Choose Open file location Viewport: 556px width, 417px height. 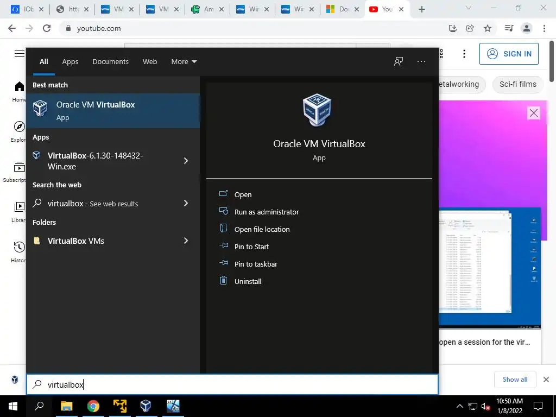point(262,230)
